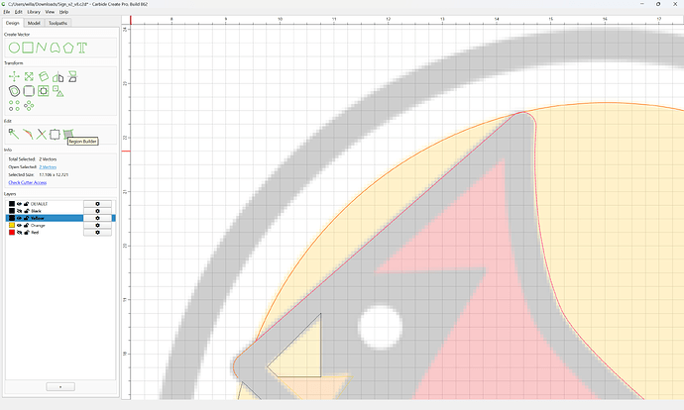Open the Corner rounding tool
The width and height of the screenshot is (684, 410).
29,91
